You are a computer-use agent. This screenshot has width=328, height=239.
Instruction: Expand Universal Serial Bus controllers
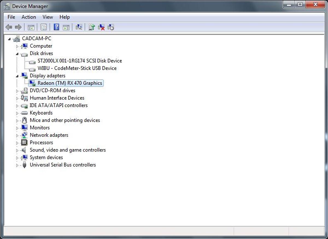click(17, 165)
